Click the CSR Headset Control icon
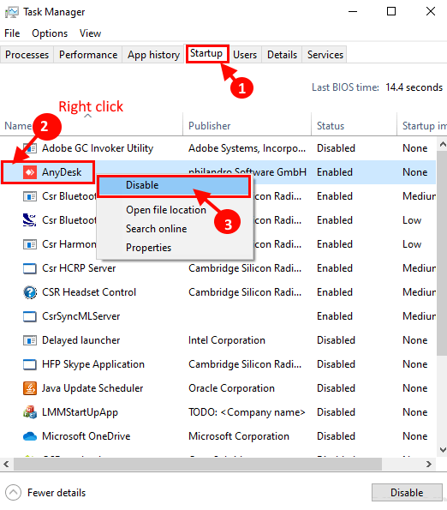The image size is (447, 510). pyautogui.click(x=30, y=292)
